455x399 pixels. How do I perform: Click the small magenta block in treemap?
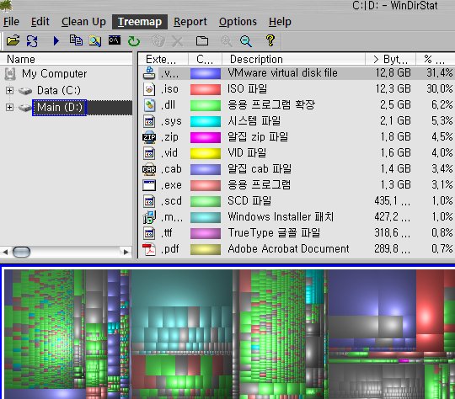pyautogui.click(x=404, y=361)
